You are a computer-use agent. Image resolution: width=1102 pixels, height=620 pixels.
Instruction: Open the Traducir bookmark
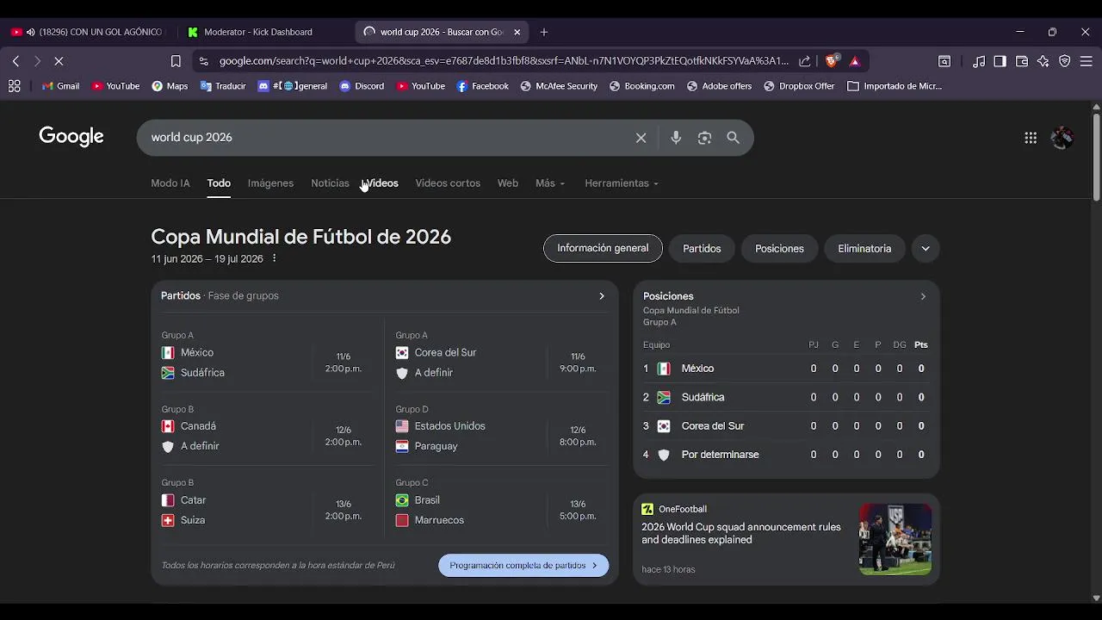coord(223,86)
